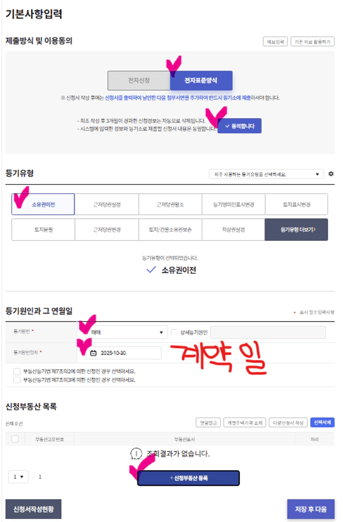Viewport: 343px width, 522px height.
Task: Click the 동의합니다 agreement button
Action: pos(239,126)
